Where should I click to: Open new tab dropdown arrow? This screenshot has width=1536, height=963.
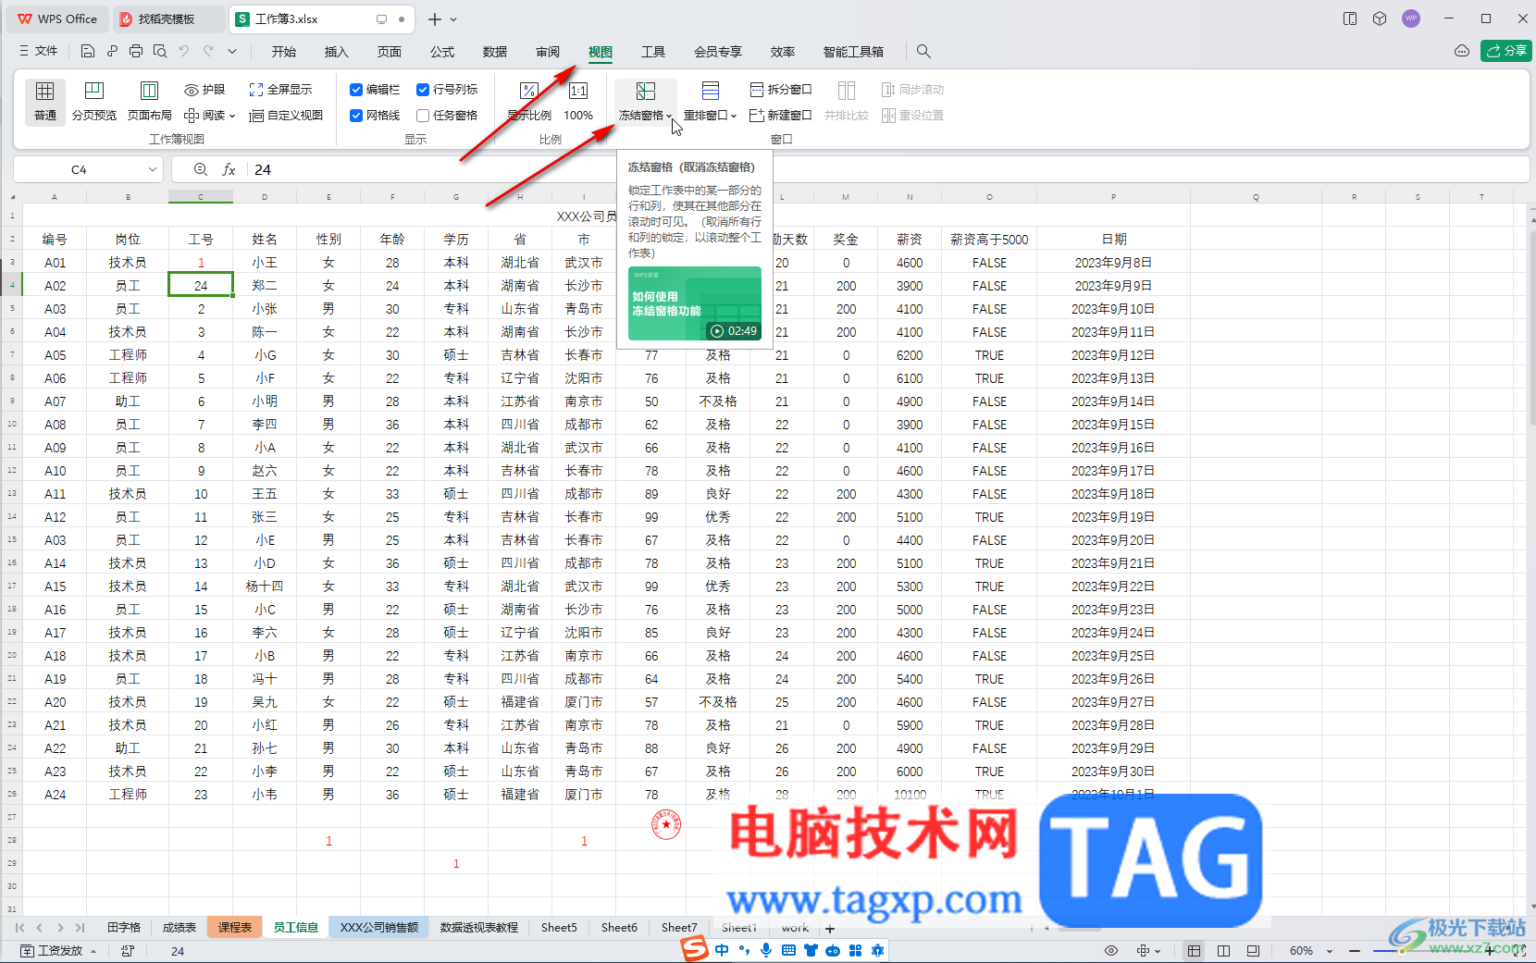tap(453, 19)
